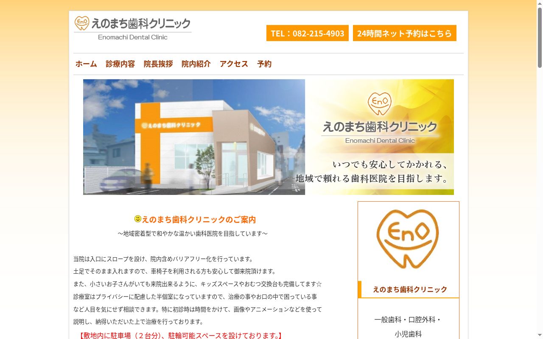Click the banner slogan いつでも安心してかかれる
Screen dimensions: 543x339
(390, 164)
